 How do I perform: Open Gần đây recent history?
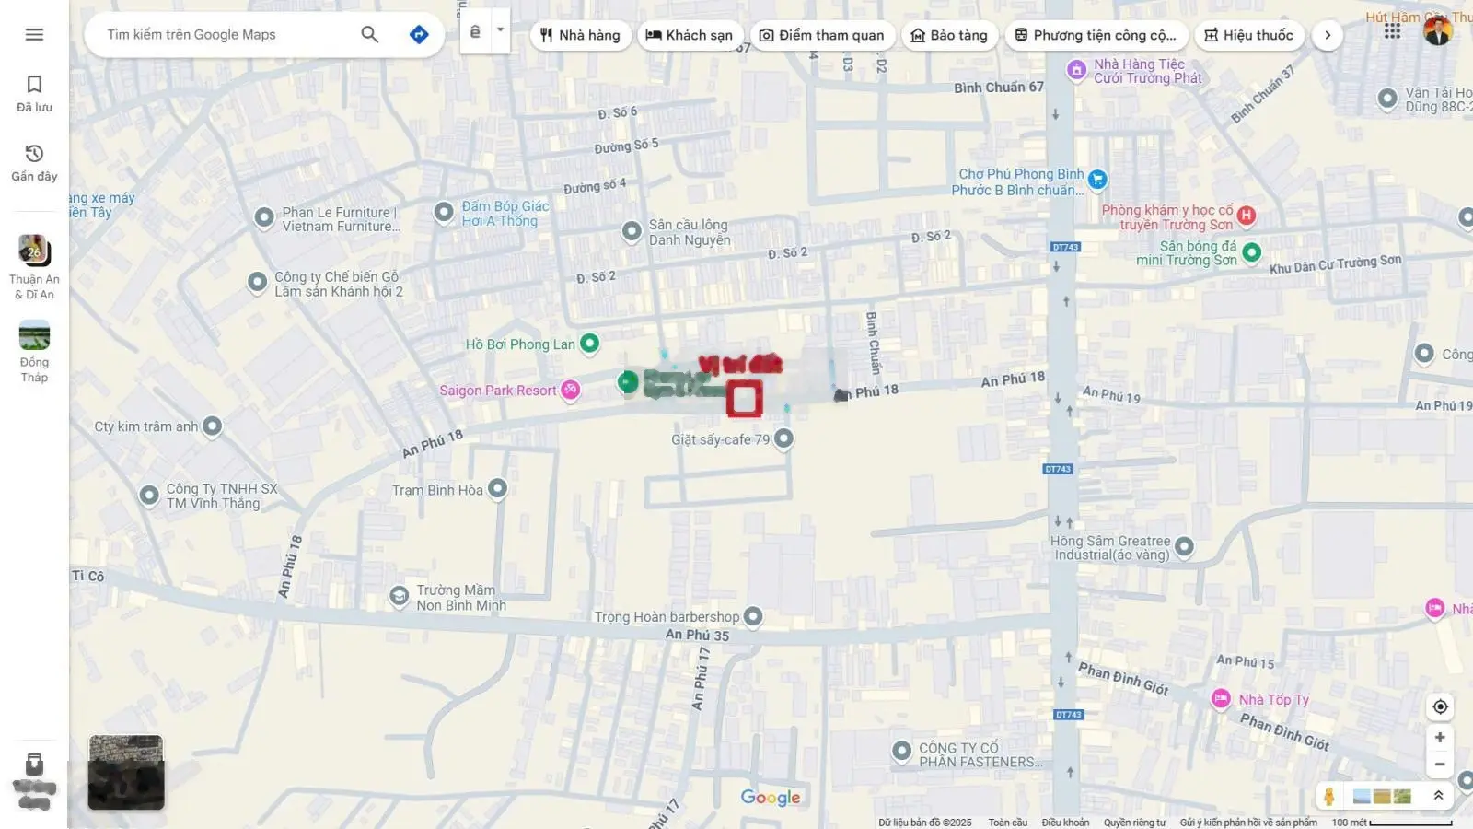[34, 163]
